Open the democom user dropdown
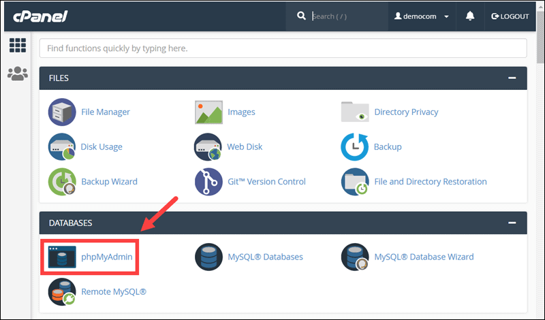 point(422,16)
